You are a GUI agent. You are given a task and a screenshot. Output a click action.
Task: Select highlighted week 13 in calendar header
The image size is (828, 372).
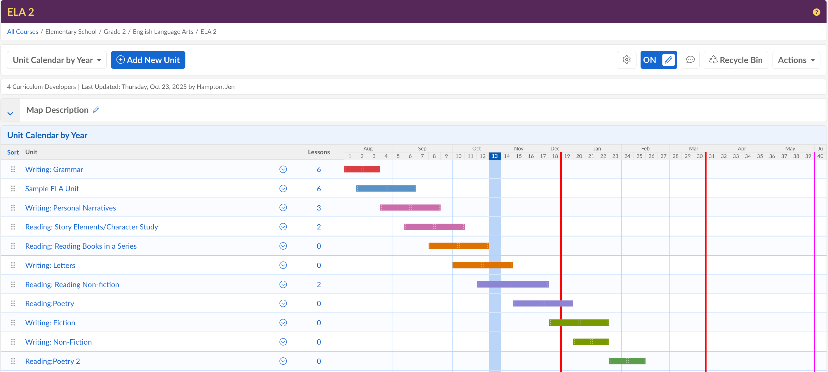[494, 156]
